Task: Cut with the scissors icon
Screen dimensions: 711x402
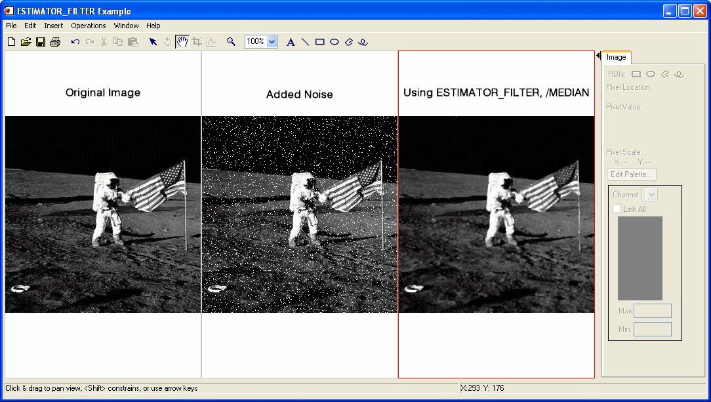Action: tap(104, 42)
